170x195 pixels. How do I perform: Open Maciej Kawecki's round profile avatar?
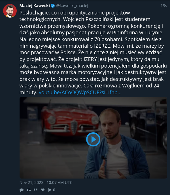[10, 11]
